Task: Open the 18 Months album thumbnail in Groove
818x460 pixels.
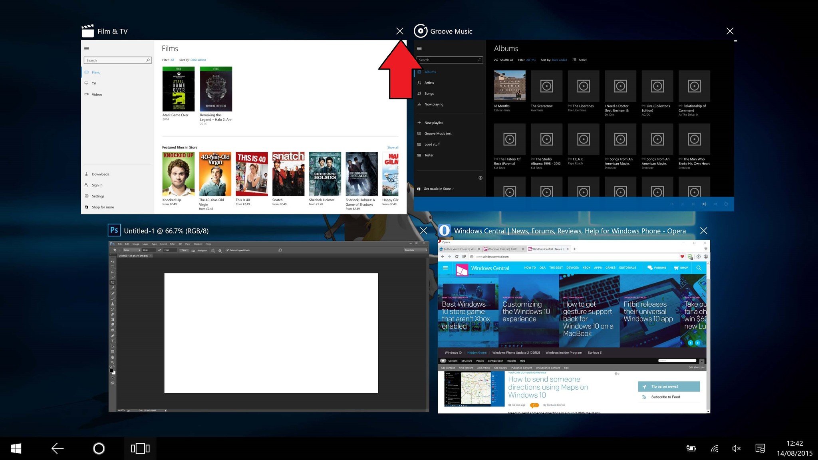Action: click(510, 86)
